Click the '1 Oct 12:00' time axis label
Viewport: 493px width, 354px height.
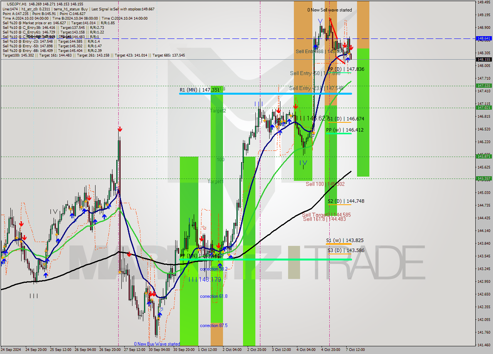207,350
